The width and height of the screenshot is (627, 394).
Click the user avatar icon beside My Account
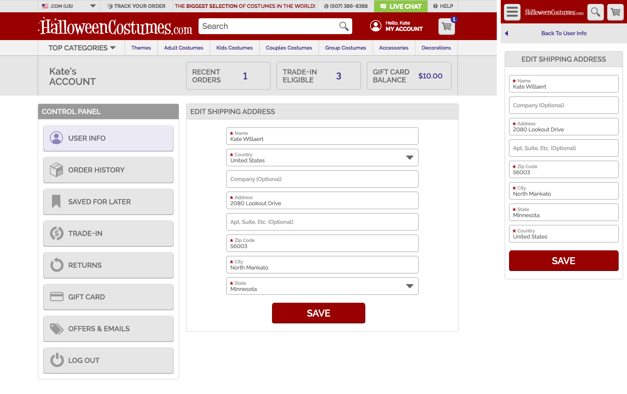(x=376, y=26)
